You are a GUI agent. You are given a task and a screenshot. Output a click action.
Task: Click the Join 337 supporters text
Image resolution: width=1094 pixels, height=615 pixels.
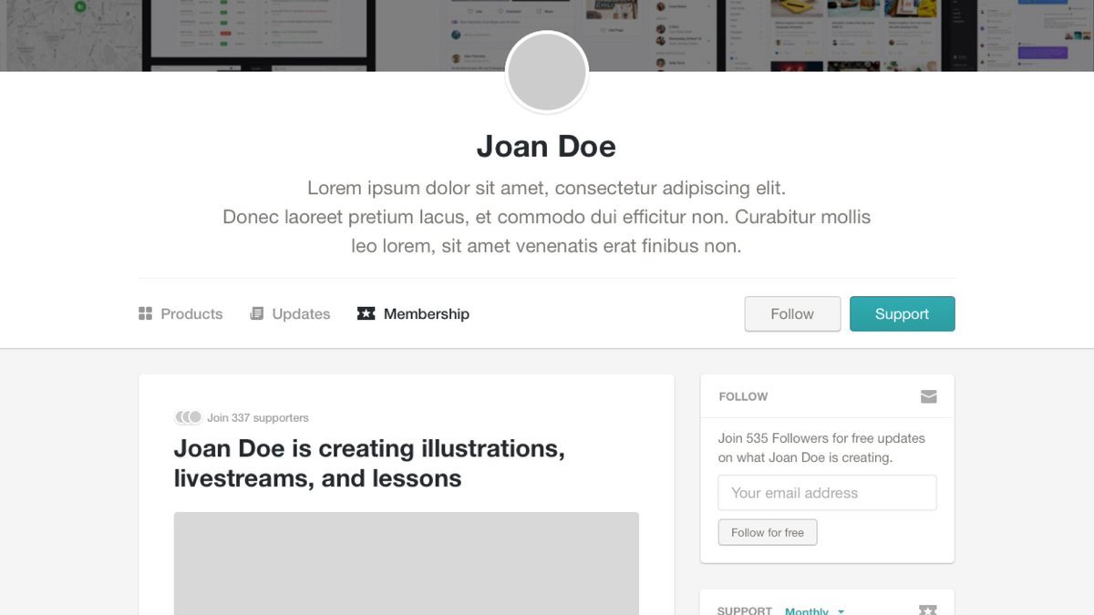click(x=257, y=417)
